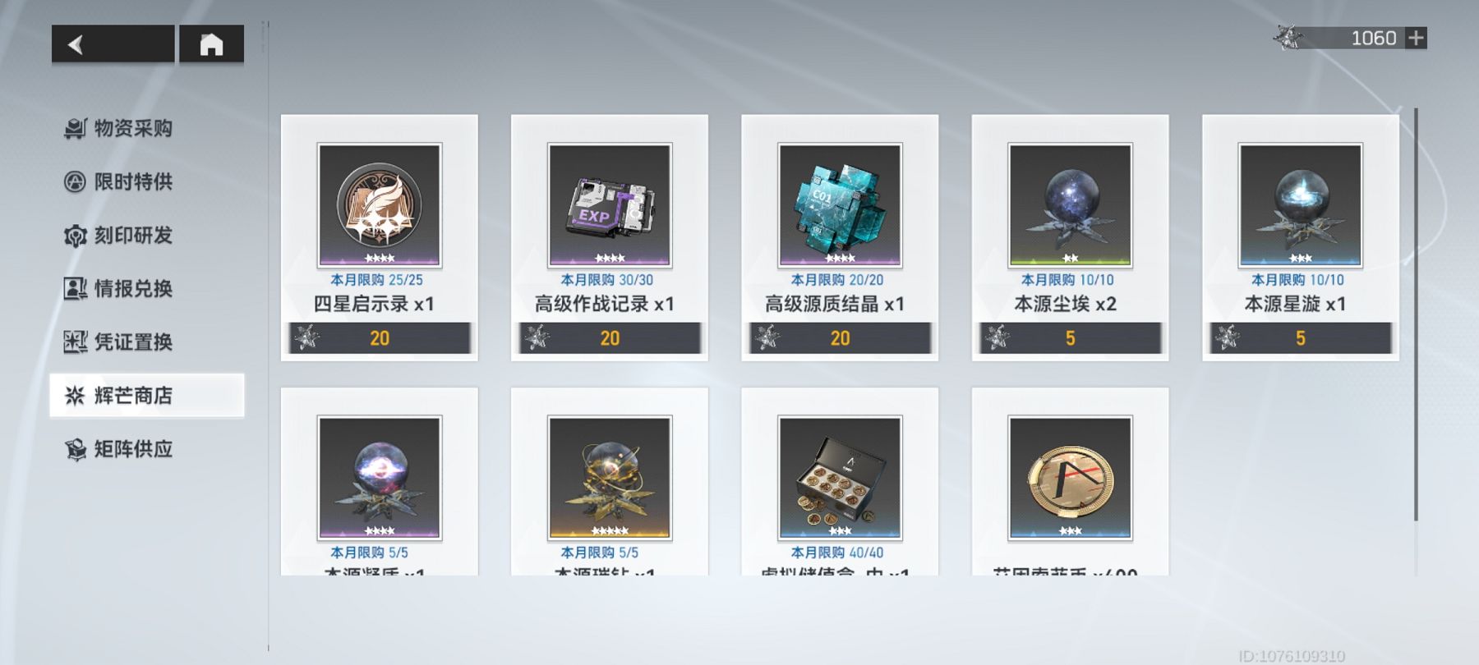1479x665 pixels.
Task: Open the 物资采购 shop tab
Action: click(119, 128)
